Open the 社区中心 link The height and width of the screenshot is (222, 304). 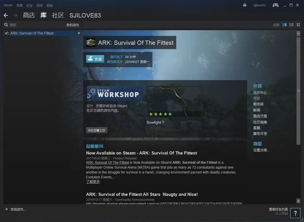tap(260, 93)
